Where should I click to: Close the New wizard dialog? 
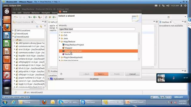pos(60,12)
